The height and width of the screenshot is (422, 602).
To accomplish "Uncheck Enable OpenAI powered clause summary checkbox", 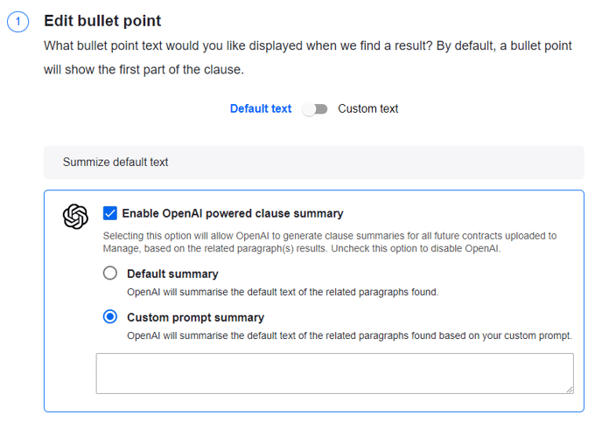I will (110, 213).
